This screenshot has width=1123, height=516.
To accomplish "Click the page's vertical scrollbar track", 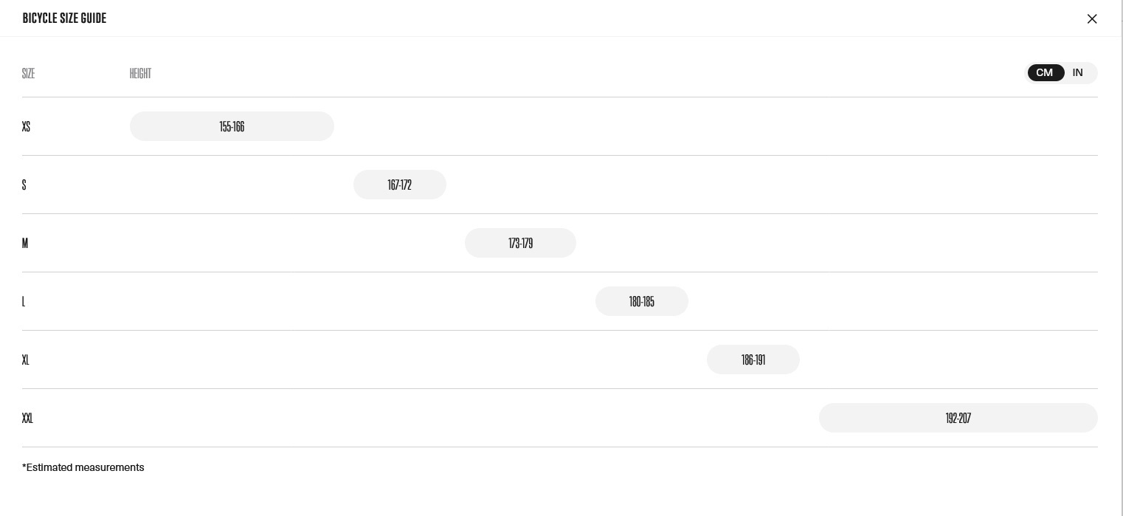I will click(x=1121, y=258).
